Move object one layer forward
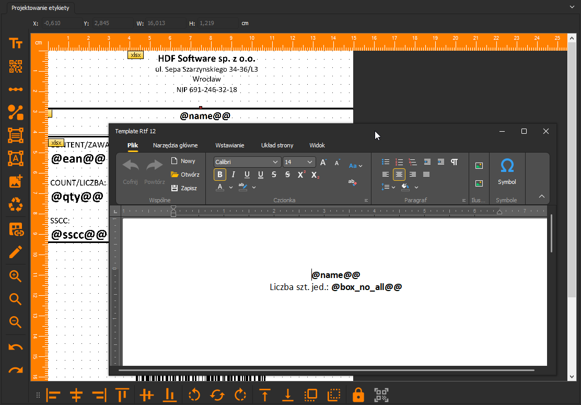581x405 pixels. point(311,395)
